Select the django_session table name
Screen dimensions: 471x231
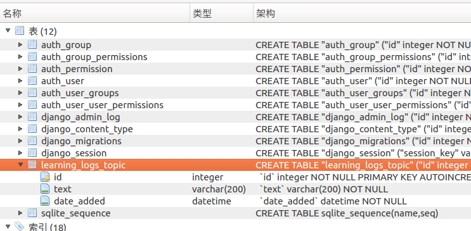click(x=74, y=153)
